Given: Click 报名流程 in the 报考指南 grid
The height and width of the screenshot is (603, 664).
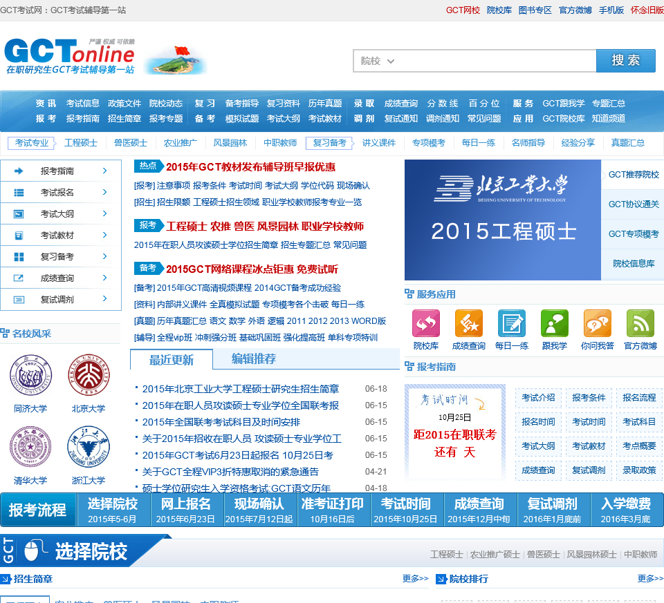Looking at the screenshot, I should [639, 398].
